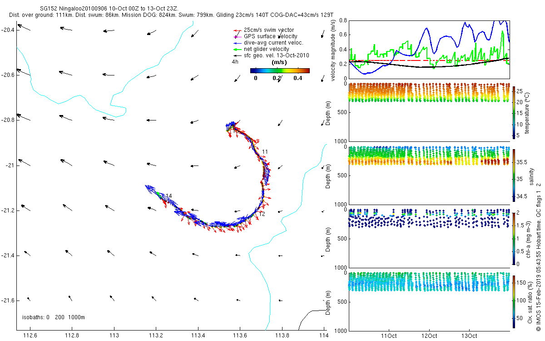Click the '0.8' tick on velocity magnitude axis
Image resolution: width=545 pixels, height=341 pixels.
[x=343, y=21]
